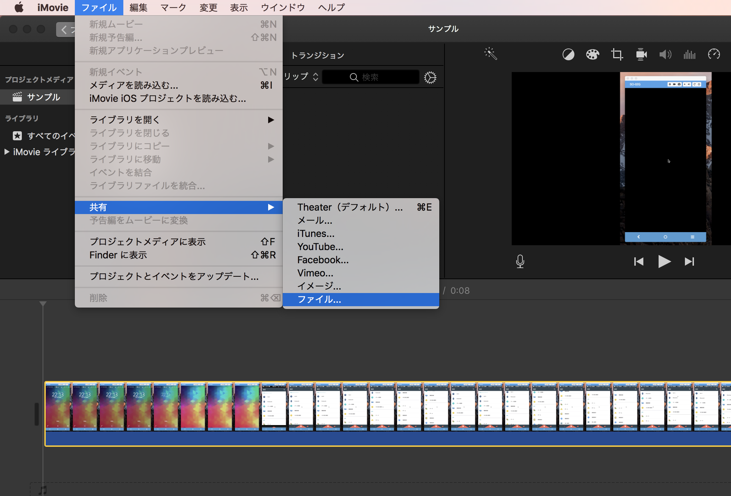Image resolution: width=731 pixels, height=496 pixels.
Task: Click the timeline clip height scrollbar handle
Action: pyautogui.click(x=36, y=414)
